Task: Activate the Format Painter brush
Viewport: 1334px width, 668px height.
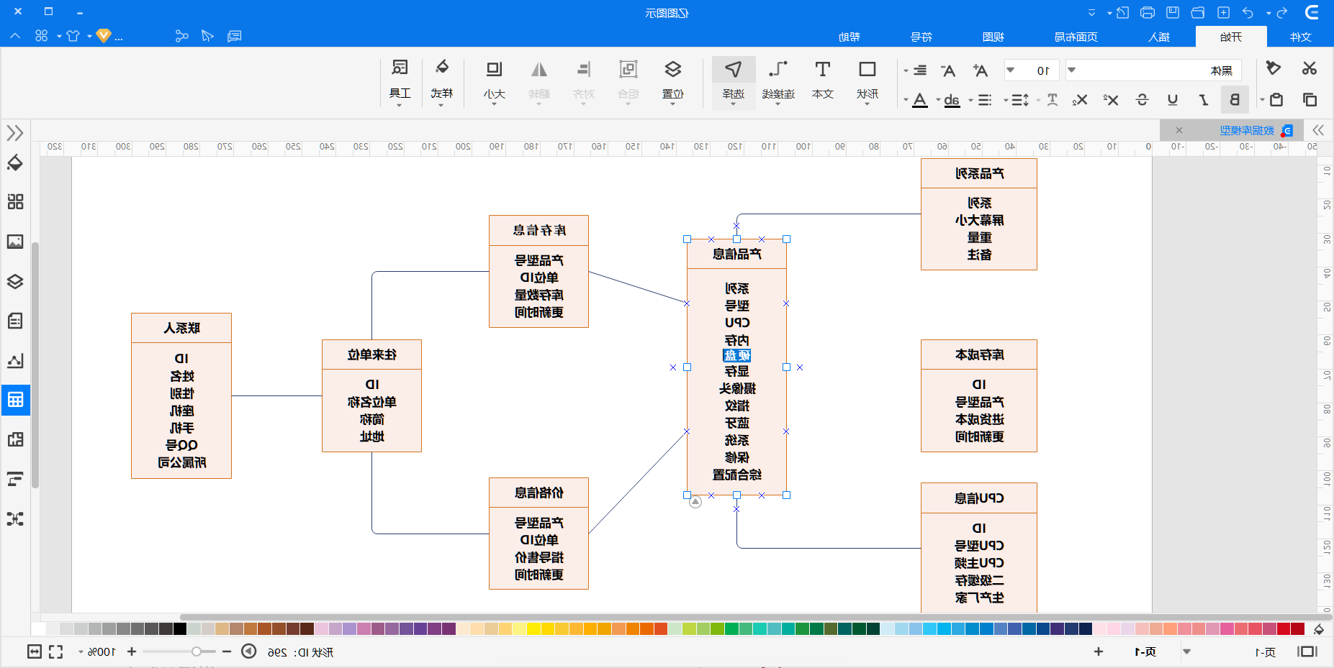Action: (1274, 68)
